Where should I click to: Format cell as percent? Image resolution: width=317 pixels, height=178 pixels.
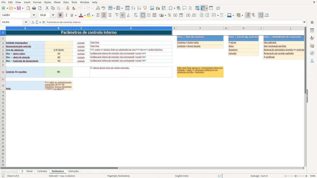(170, 15)
